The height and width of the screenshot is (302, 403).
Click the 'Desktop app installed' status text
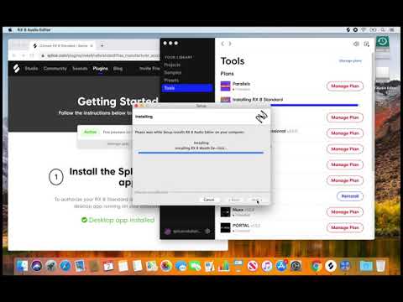pyautogui.click(x=122, y=220)
